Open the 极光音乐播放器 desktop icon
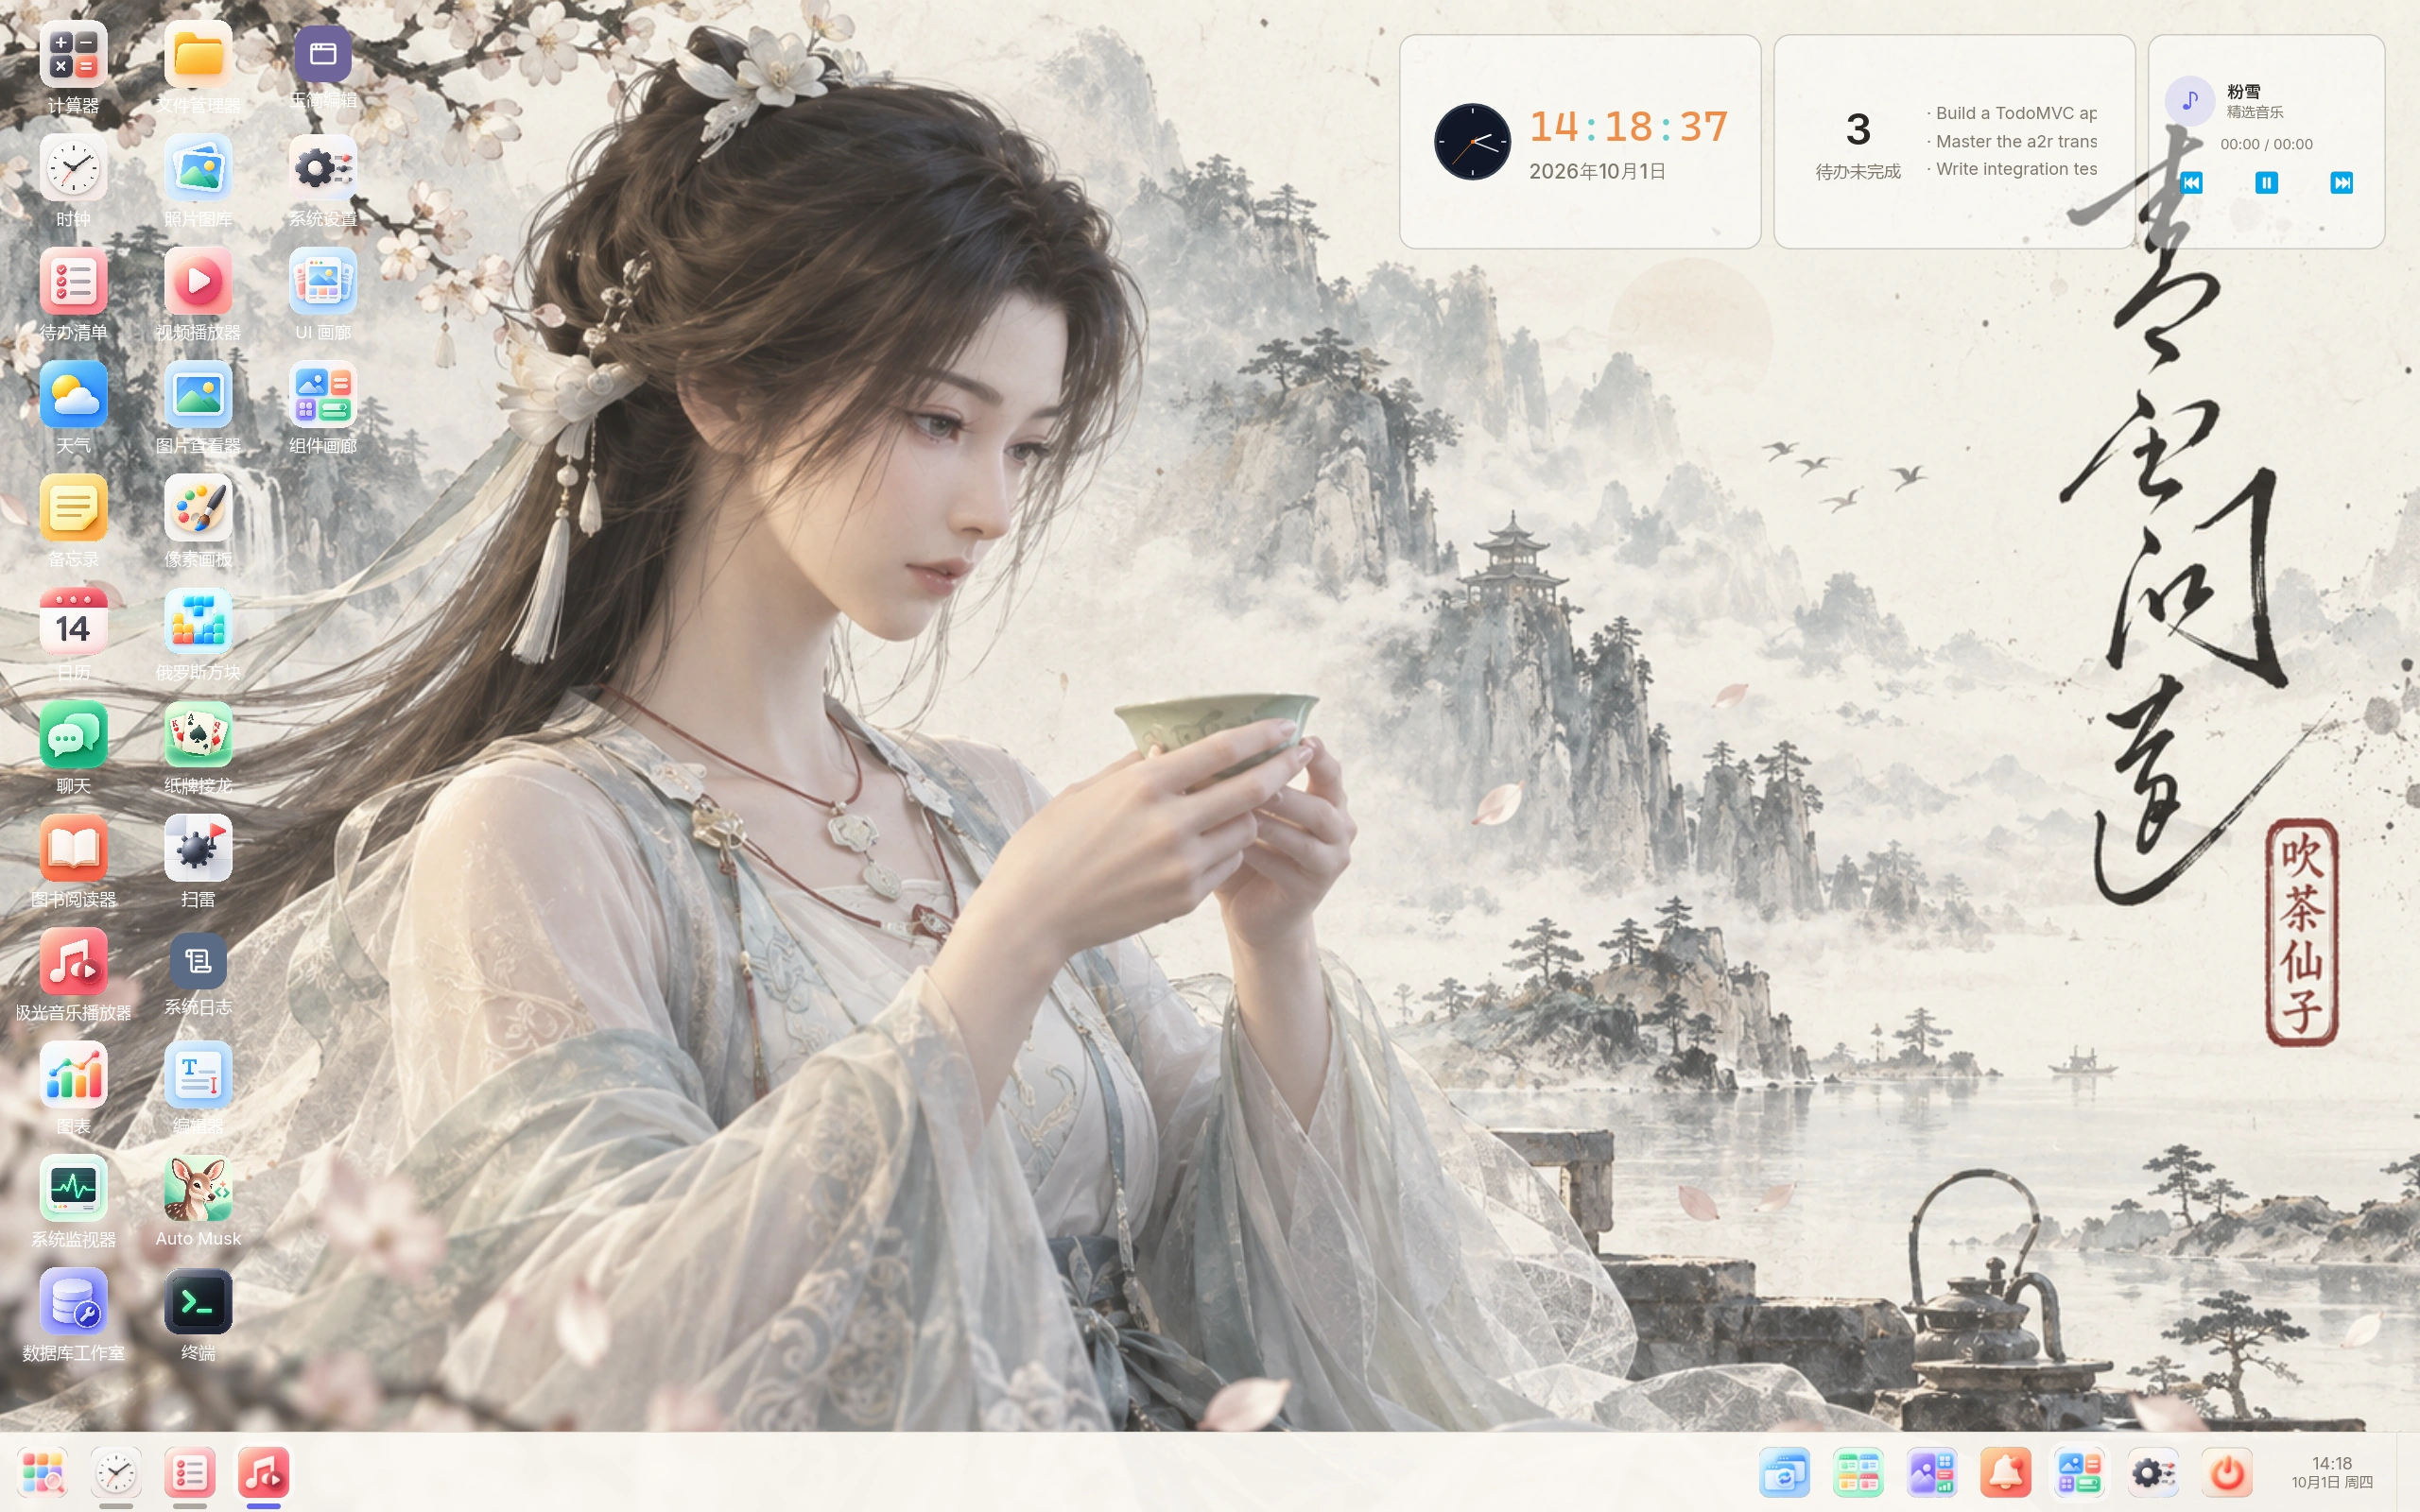The image size is (2420, 1512). (x=73, y=961)
